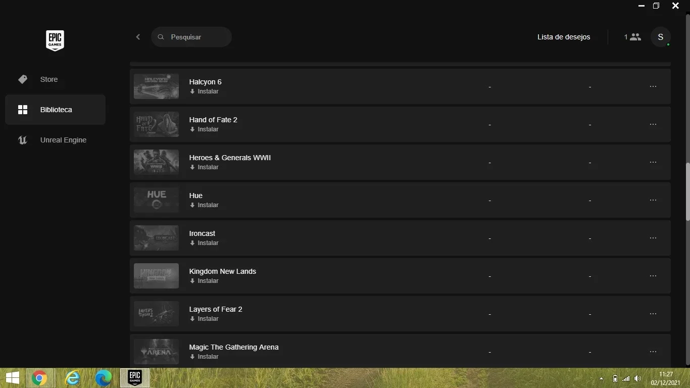Click the library vertical scrollbar thumb
The height and width of the screenshot is (388, 690).
click(x=687, y=191)
